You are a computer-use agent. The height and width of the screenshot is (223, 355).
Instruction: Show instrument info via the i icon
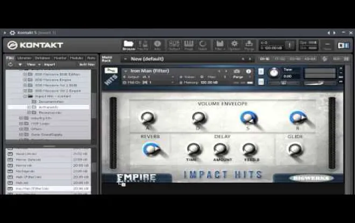(248, 71)
